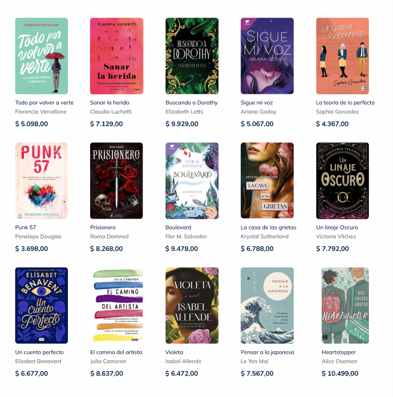Open the Boulevard book cover image
This screenshot has width=393, height=397.
pos(192,181)
